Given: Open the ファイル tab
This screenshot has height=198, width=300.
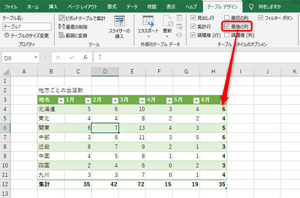Looking at the screenshot, I should click(10, 7).
